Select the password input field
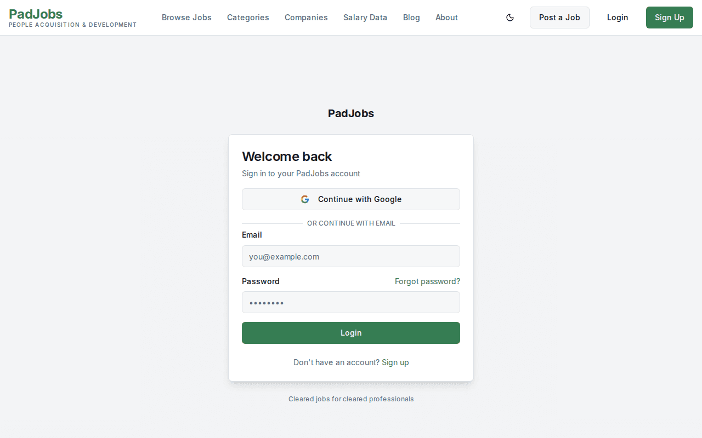 pos(351,302)
